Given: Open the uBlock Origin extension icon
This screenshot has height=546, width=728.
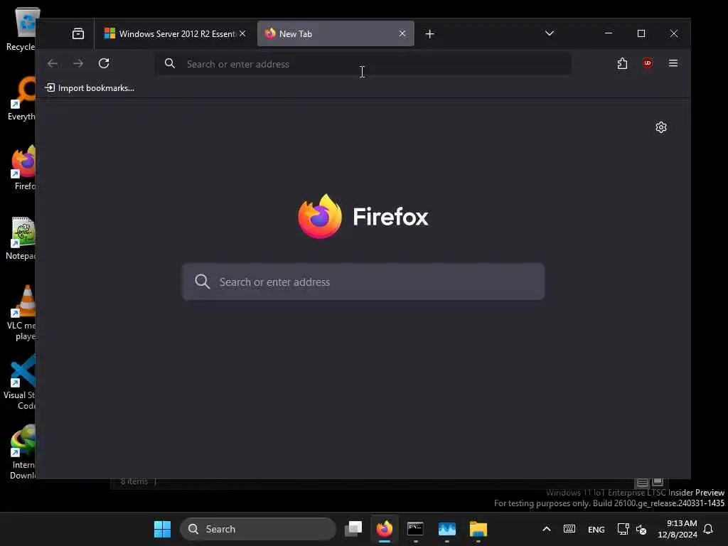Looking at the screenshot, I should [x=648, y=63].
